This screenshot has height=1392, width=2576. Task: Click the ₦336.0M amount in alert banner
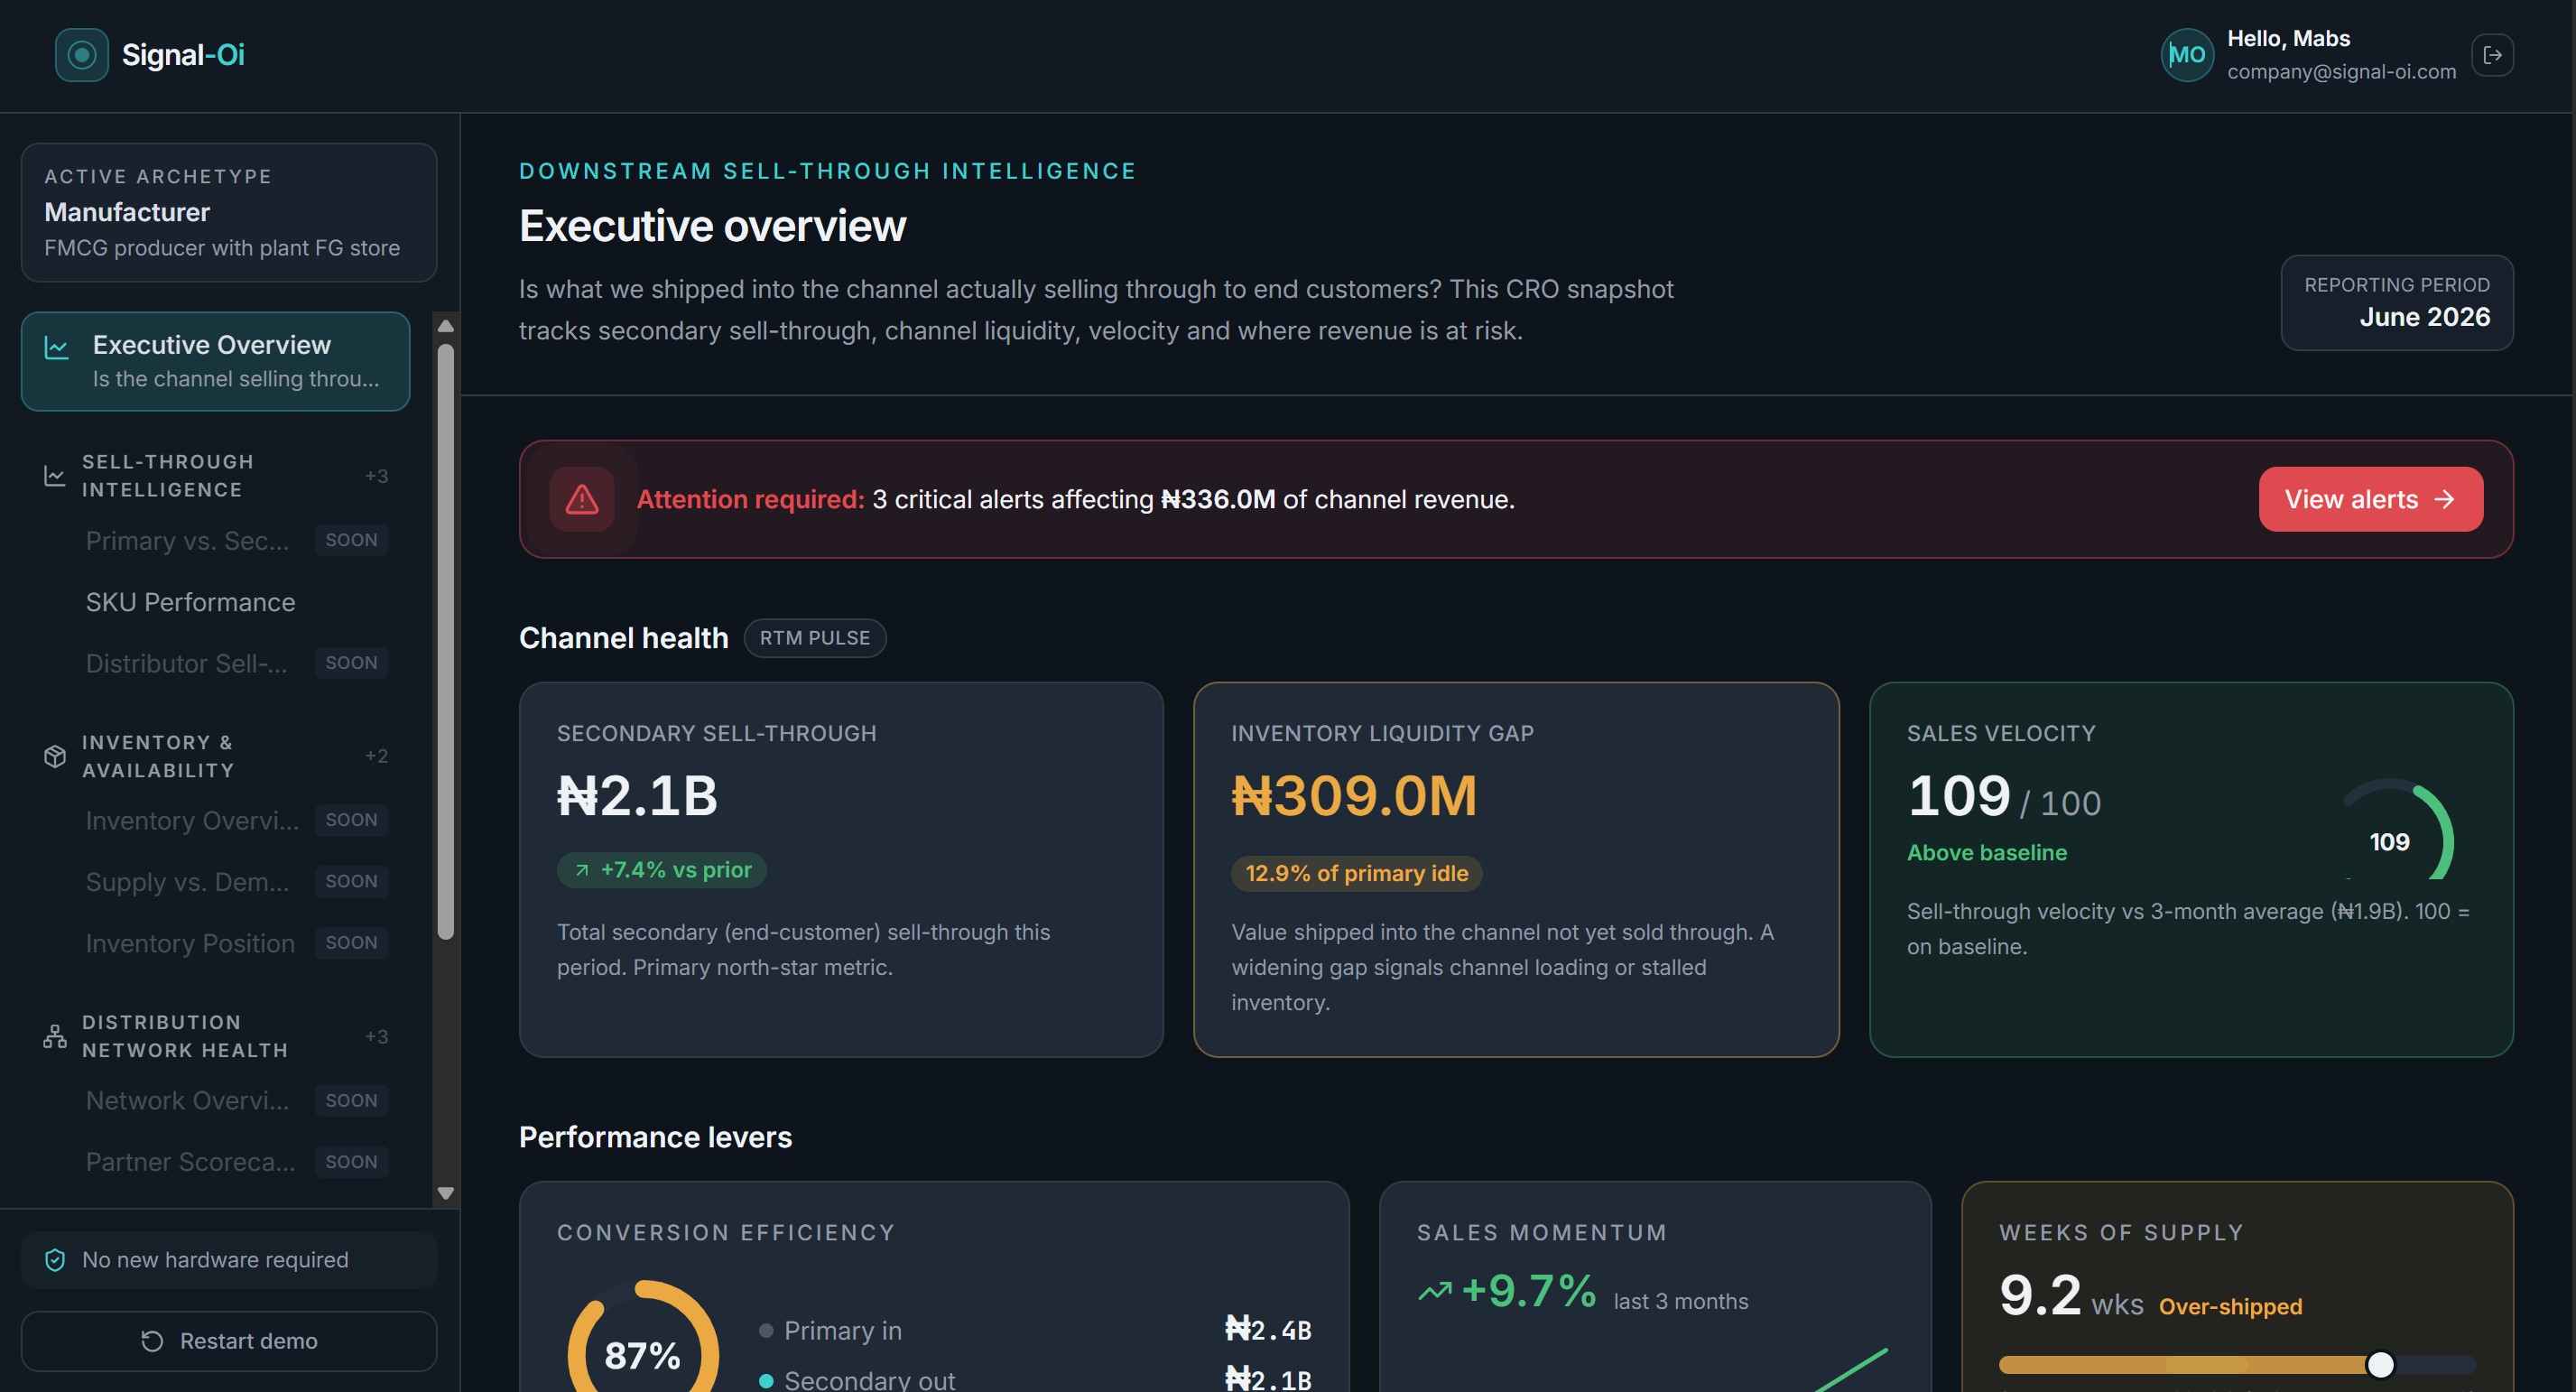pos(1217,499)
